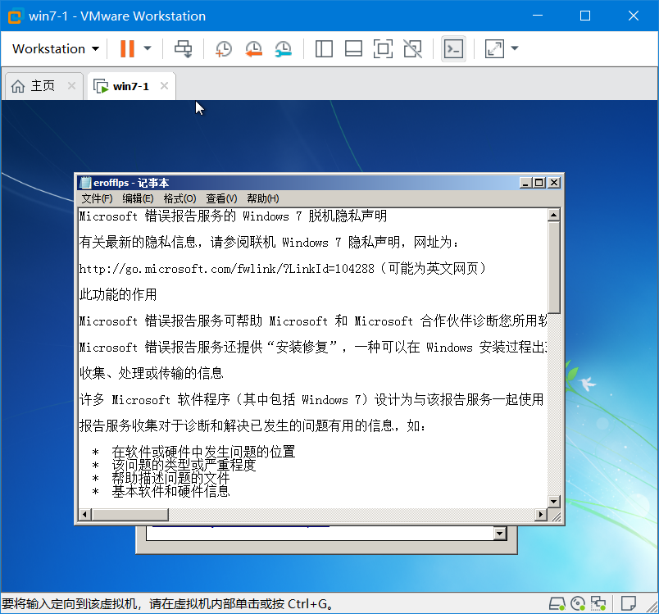Click the bullet 该问题的类型或严重程度
Viewport: 659px width, 614px height.
[x=184, y=466]
